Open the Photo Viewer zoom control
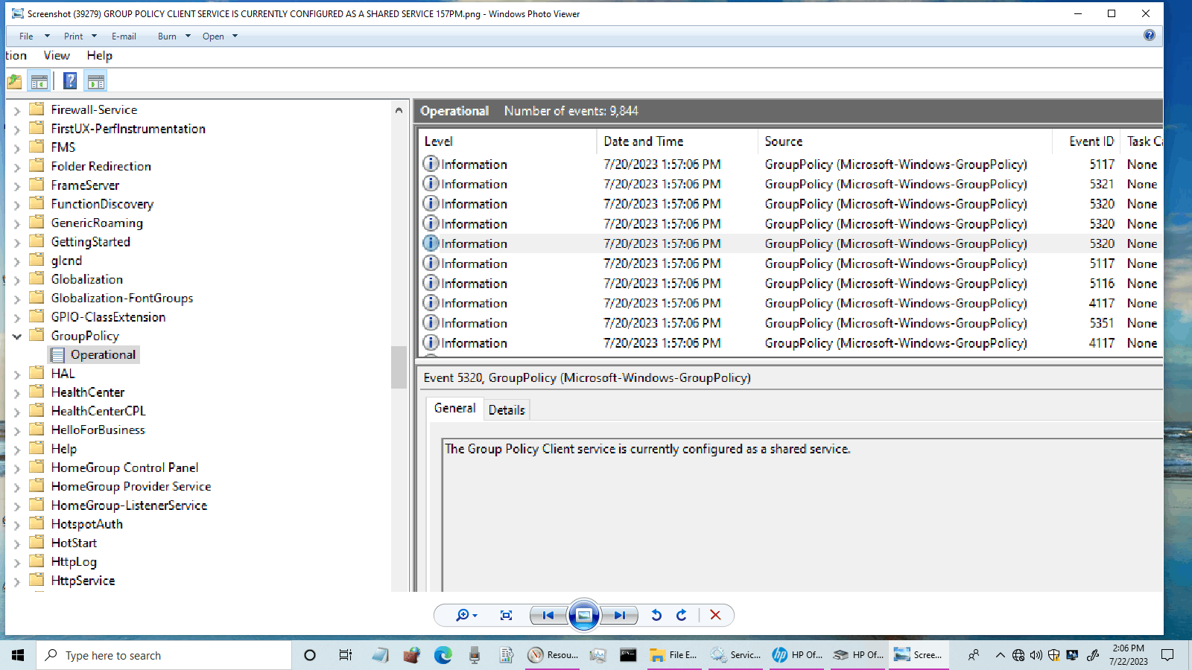 click(x=466, y=615)
